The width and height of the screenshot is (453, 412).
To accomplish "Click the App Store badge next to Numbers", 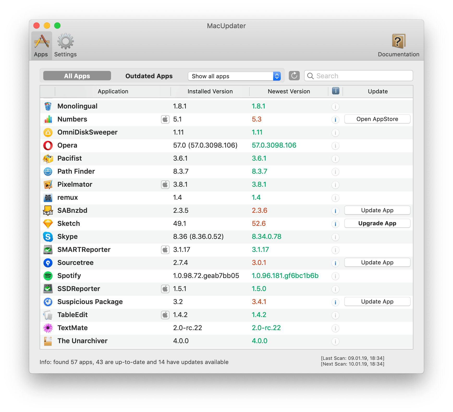I will pos(165,119).
